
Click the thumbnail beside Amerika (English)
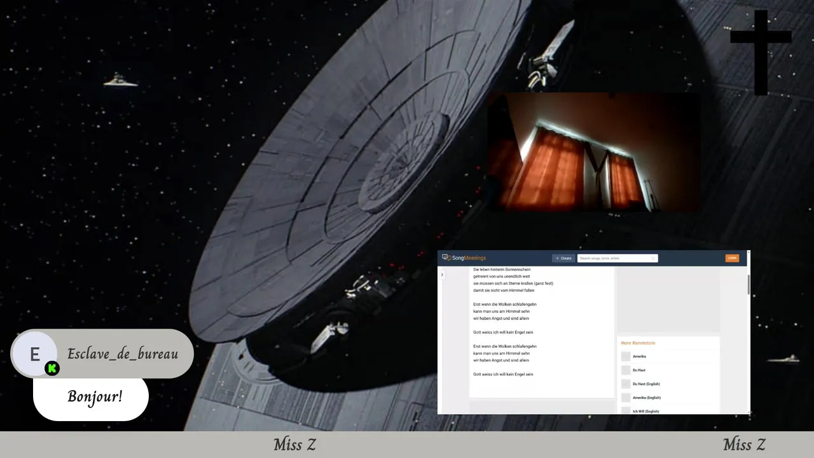(x=626, y=398)
